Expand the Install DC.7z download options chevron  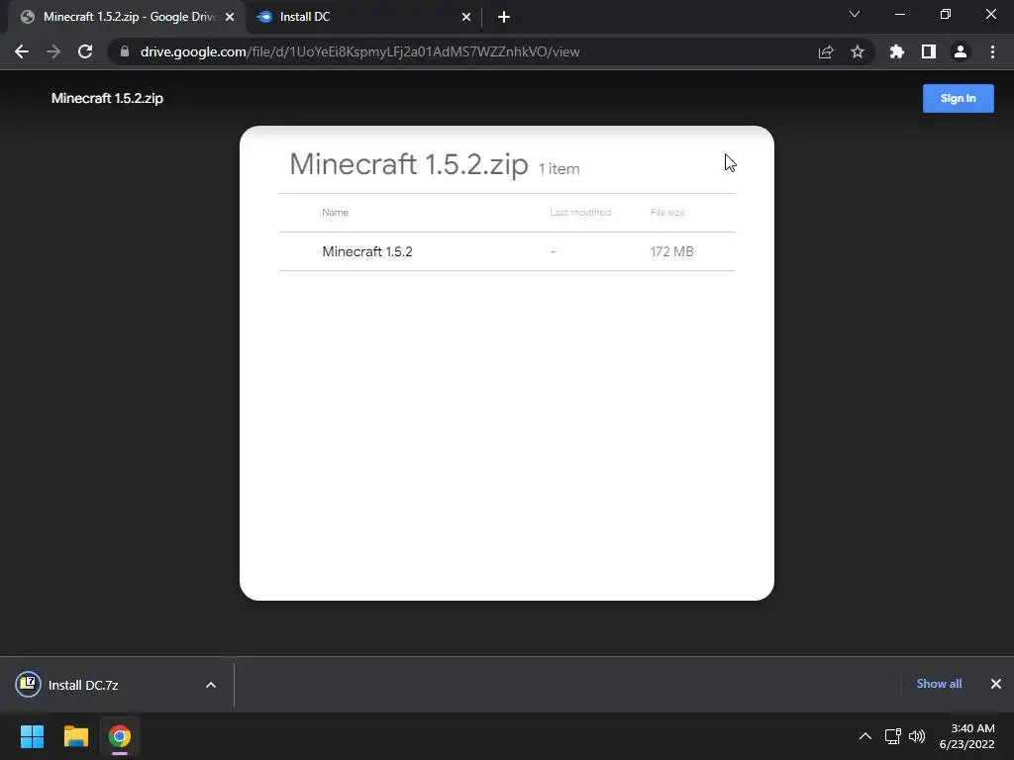coord(211,685)
